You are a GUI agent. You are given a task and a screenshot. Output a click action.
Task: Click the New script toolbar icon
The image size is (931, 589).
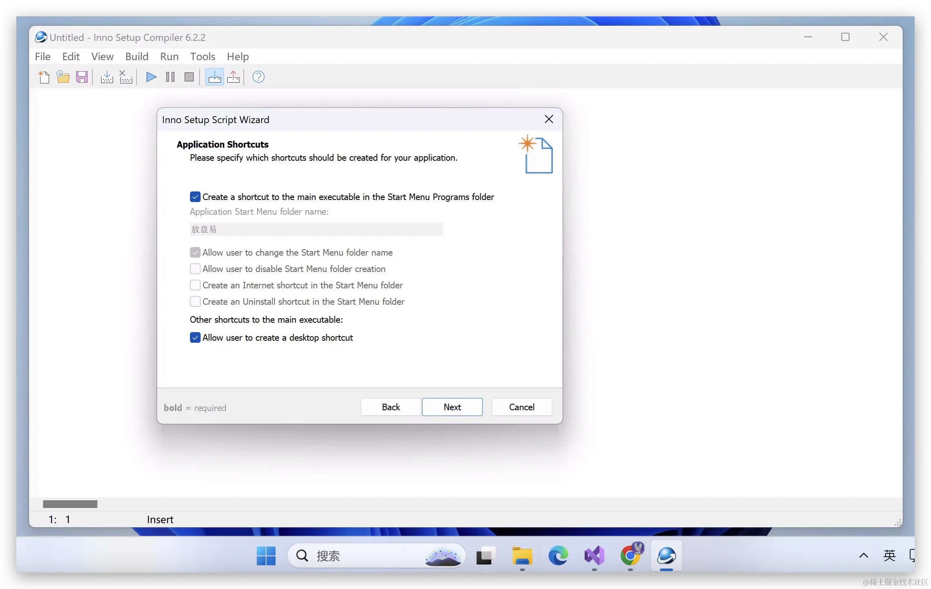[44, 77]
